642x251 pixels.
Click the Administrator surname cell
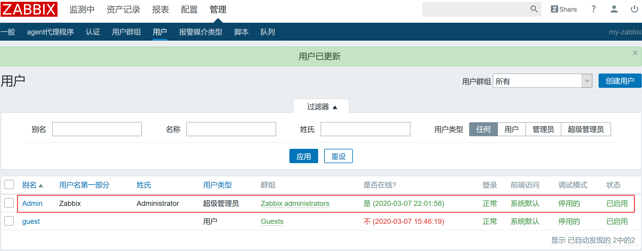[158, 203]
